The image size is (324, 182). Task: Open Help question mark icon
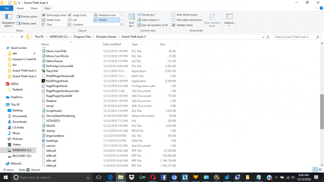coord(321,8)
